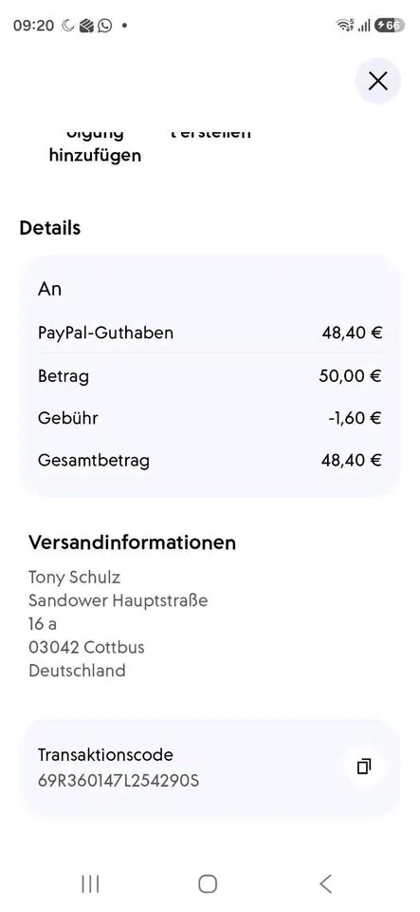This screenshot has height=912, width=420.
Task: Select the transaction code 69R360147L254290S
Action: click(119, 781)
